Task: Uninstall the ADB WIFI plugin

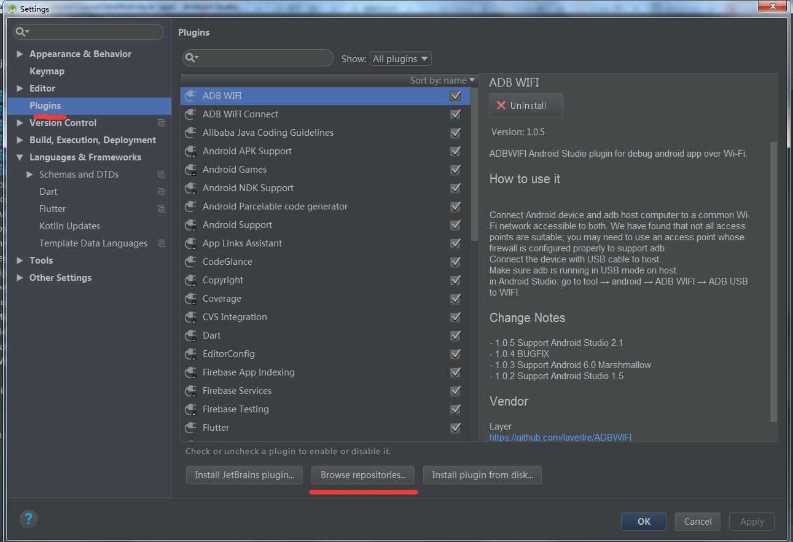Action: [x=526, y=105]
